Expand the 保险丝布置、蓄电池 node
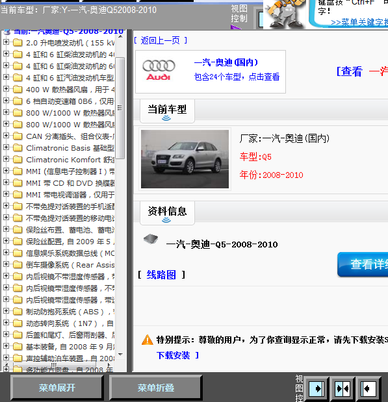The image size is (388, 402). pyautogui.click(x=6, y=229)
